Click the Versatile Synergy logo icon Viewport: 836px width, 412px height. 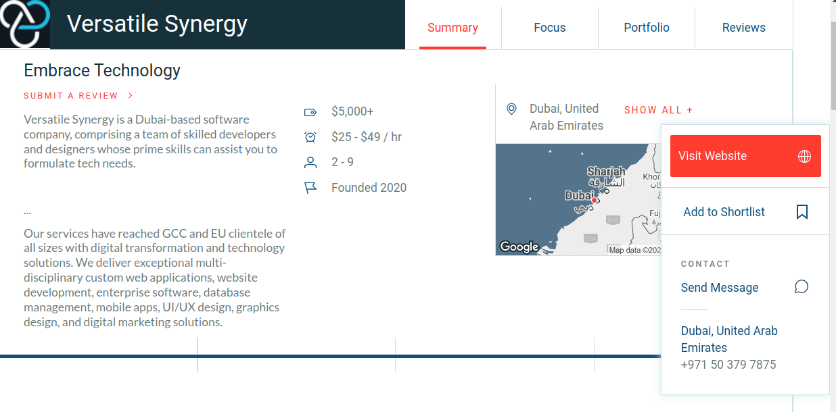[25, 24]
